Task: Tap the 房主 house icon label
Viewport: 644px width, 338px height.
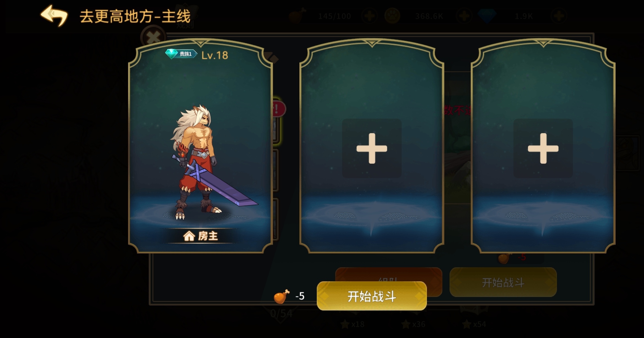Action: point(201,236)
